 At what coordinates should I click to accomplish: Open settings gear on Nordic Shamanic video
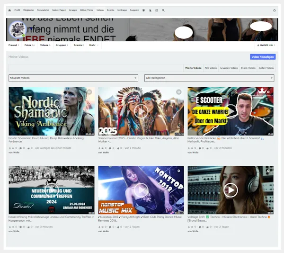89,92
